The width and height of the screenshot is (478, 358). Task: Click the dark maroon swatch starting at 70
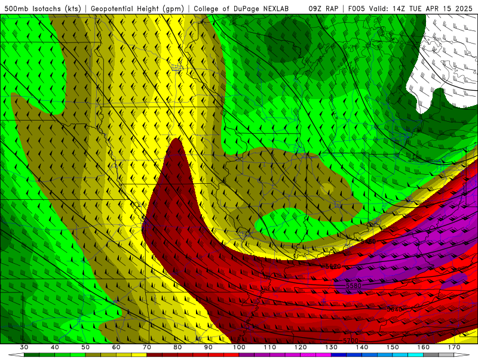coord(155,355)
